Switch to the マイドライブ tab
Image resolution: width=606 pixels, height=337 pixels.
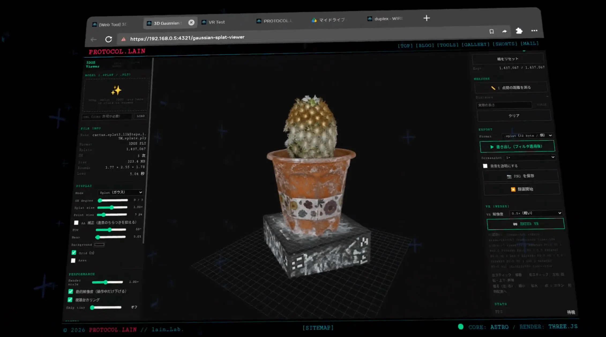(x=329, y=20)
